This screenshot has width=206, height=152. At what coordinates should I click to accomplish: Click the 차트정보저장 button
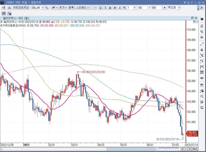pyautogui.click(x=21, y=7)
